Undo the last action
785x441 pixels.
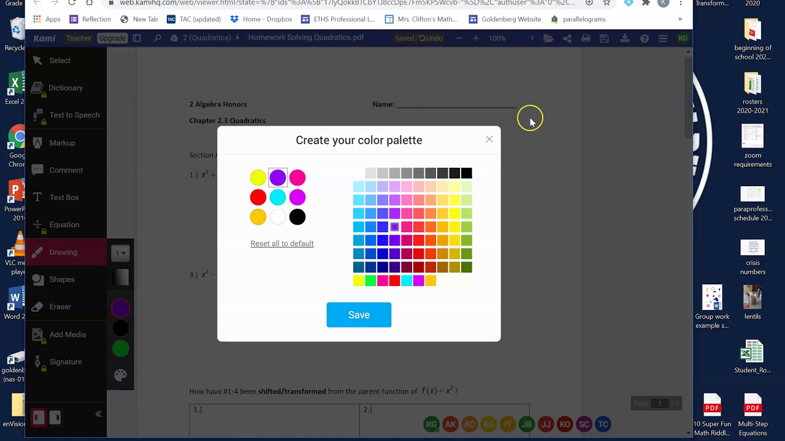431,38
